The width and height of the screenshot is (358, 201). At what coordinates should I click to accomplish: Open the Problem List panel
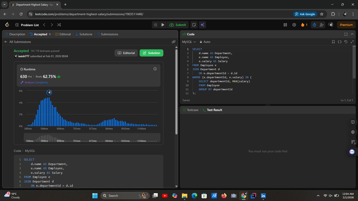point(27,25)
